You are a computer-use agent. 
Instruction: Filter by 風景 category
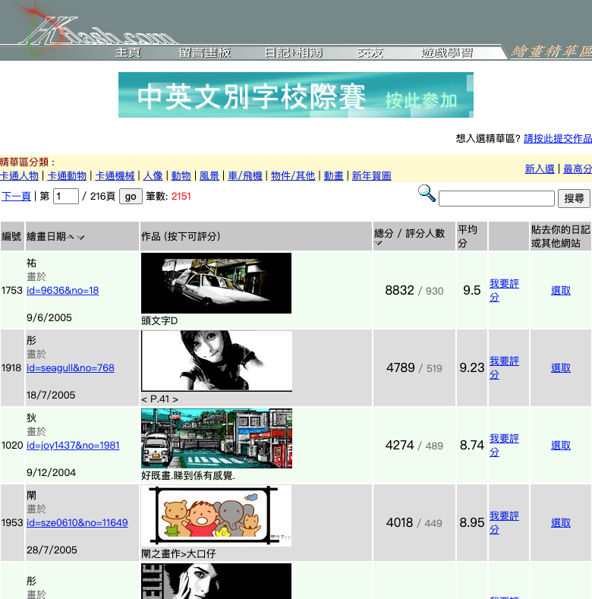click(209, 175)
